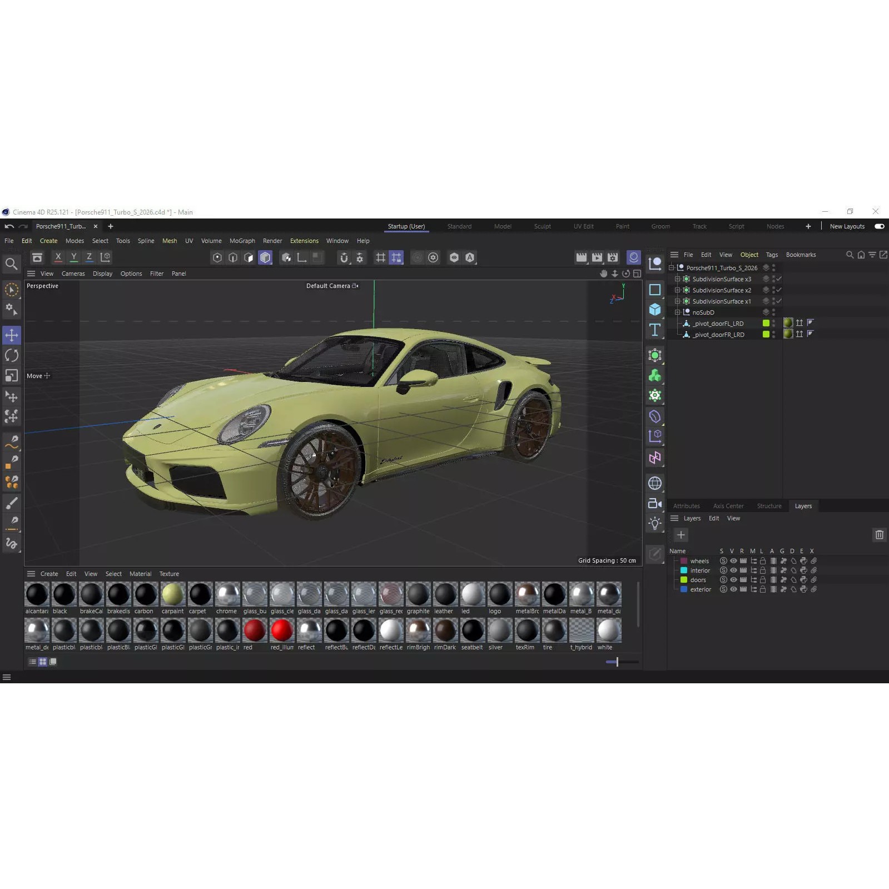Click Render View clapperboard icon
Screen dimensions: 889x889
point(582,257)
